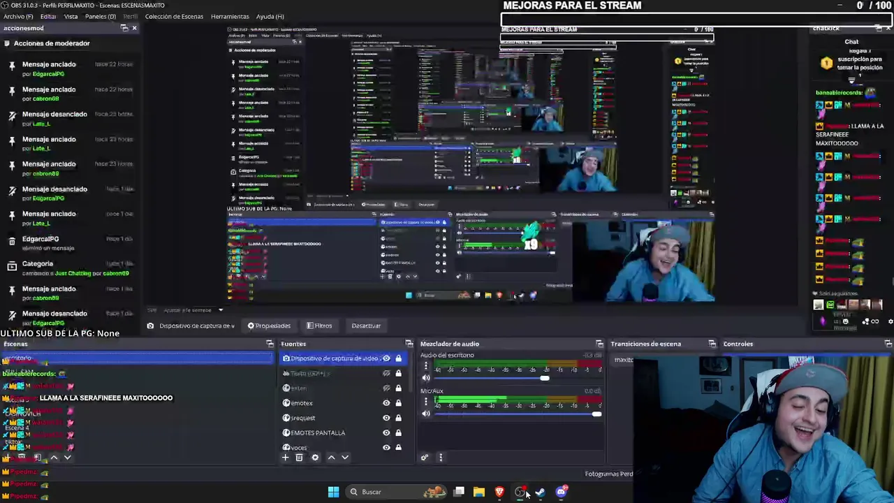The width and height of the screenshot is (894, 503).
Task: Float the Transiciones de escena dock
Action: pos(712,344)
